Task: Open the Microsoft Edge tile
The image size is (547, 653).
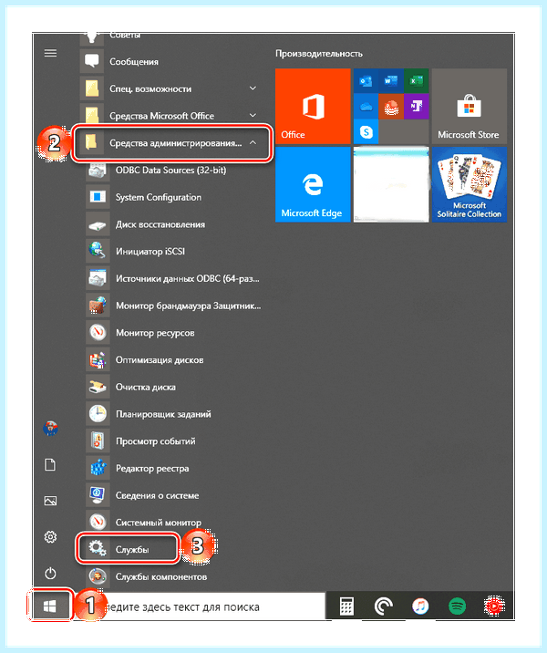Action: (313, 184)
